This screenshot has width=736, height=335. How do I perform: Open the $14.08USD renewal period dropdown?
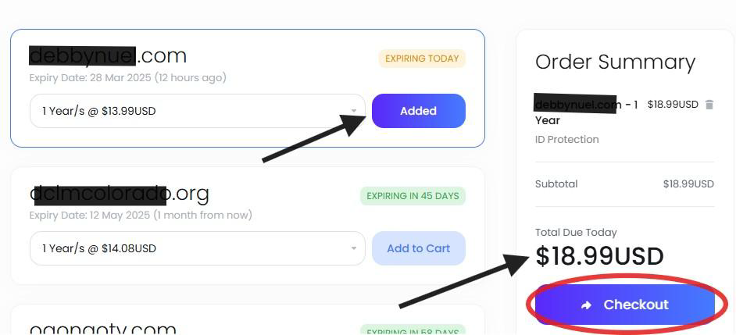(x=197, y=248)
